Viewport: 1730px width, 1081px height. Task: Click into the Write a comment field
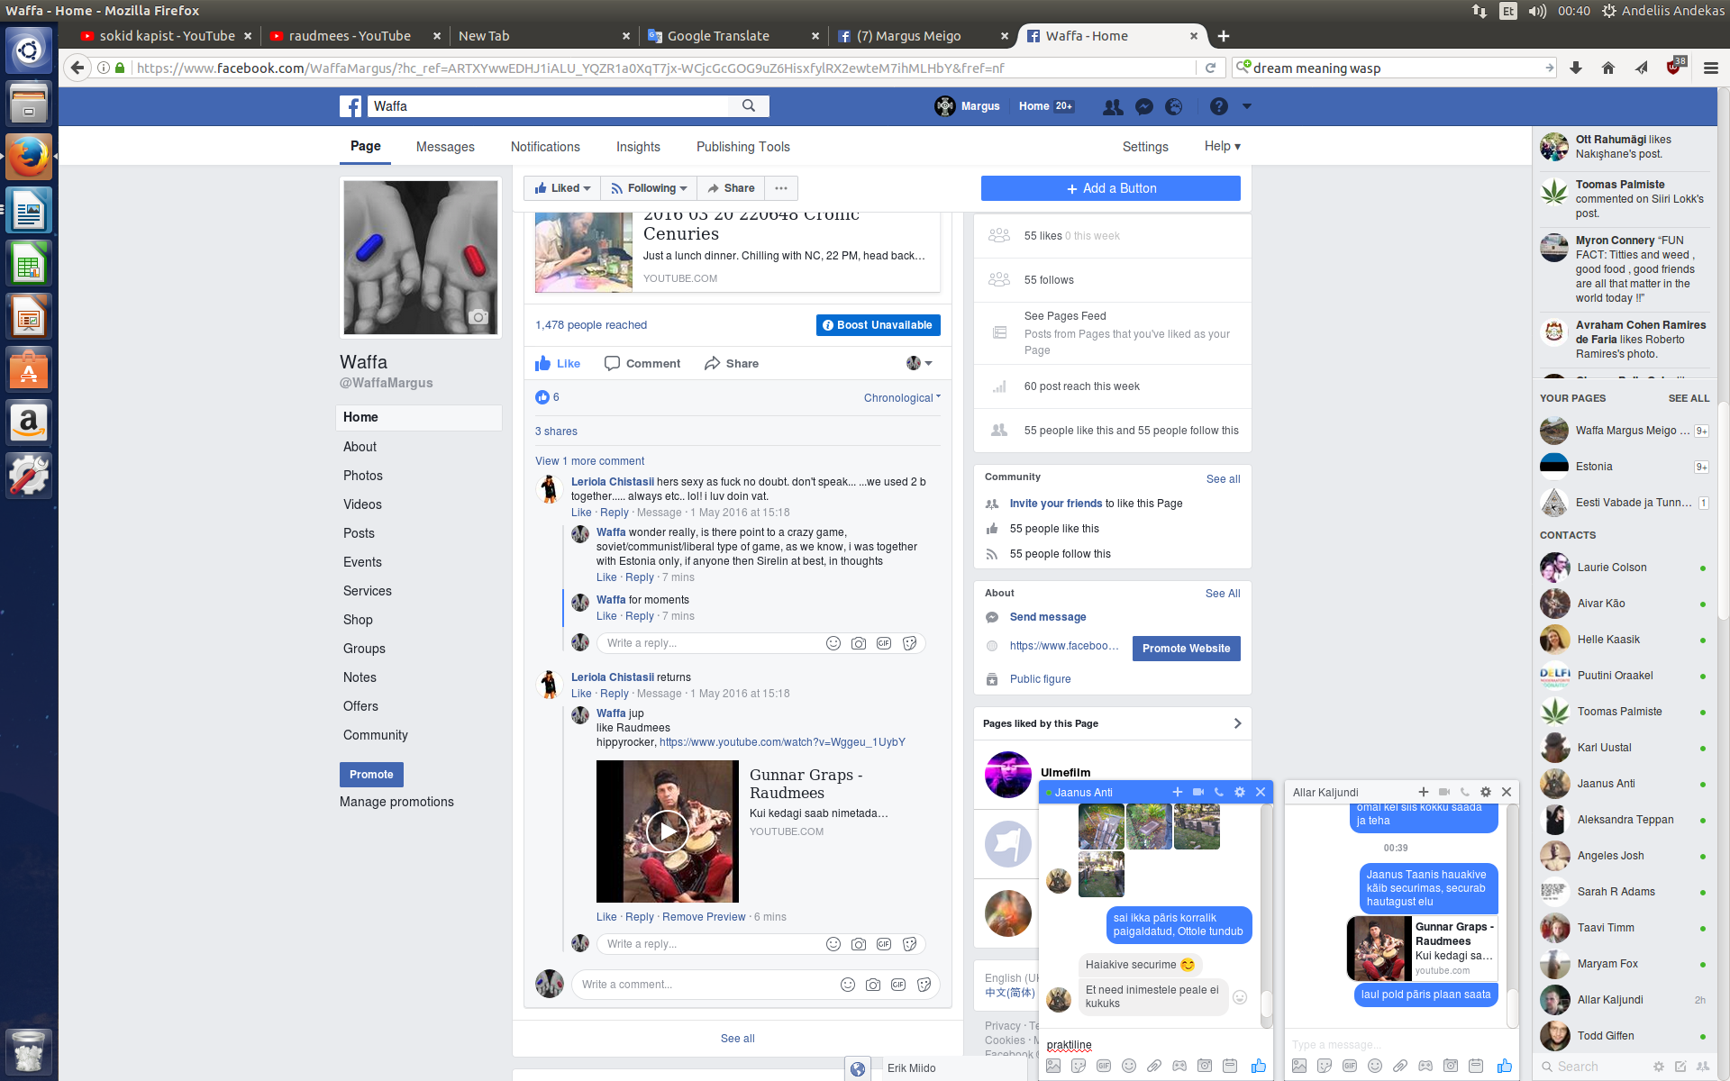point(703,985)
